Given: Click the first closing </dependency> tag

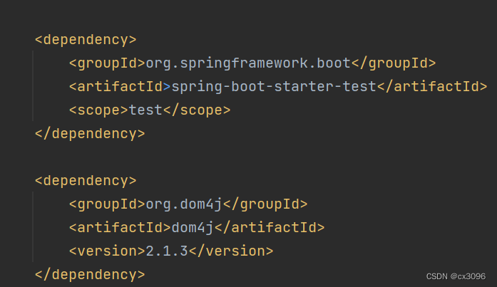Looking at the screenshot, I should click(90, 134).
